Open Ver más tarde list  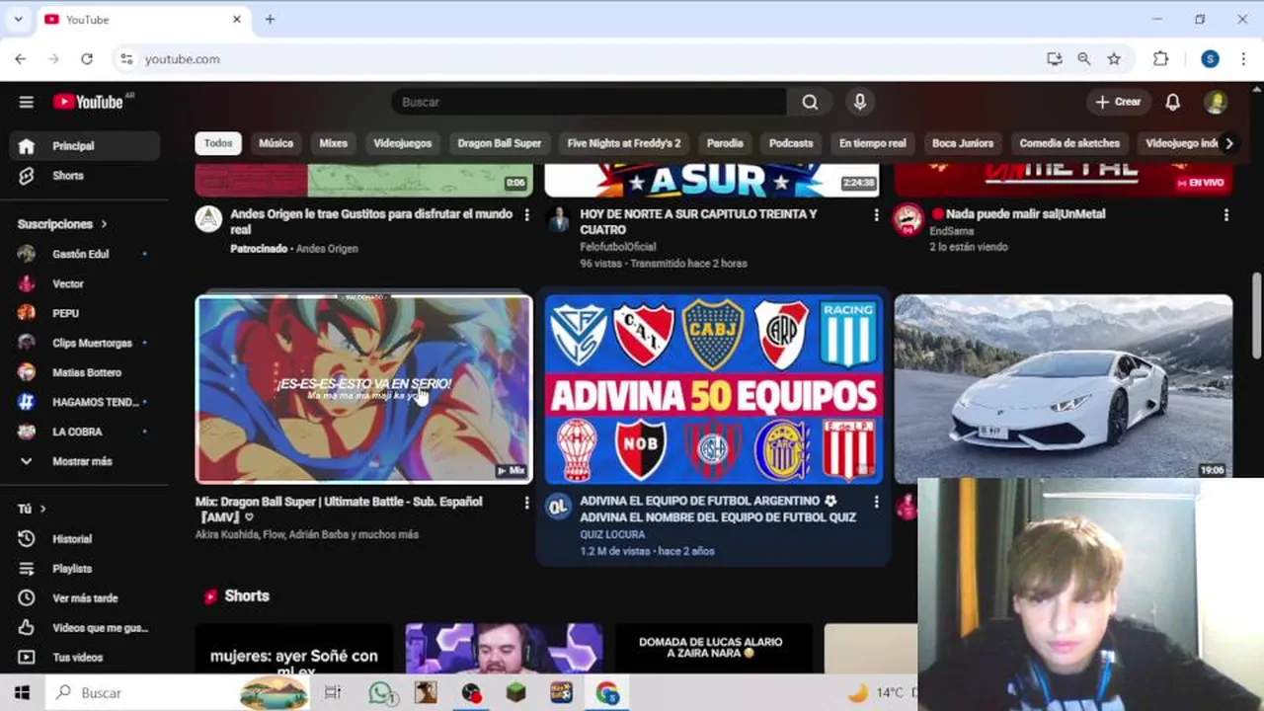(x=85, y=598)
